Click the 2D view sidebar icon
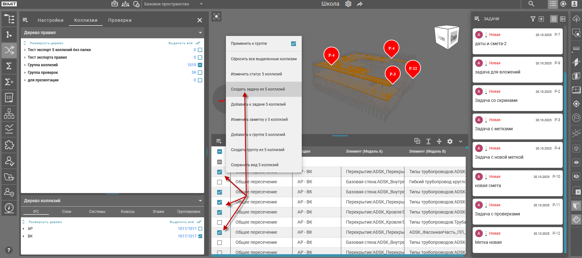582x258 pixels. coord(9,98)
